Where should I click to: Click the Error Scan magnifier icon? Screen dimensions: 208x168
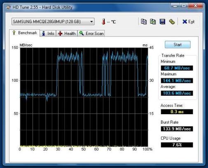(82, 33)
